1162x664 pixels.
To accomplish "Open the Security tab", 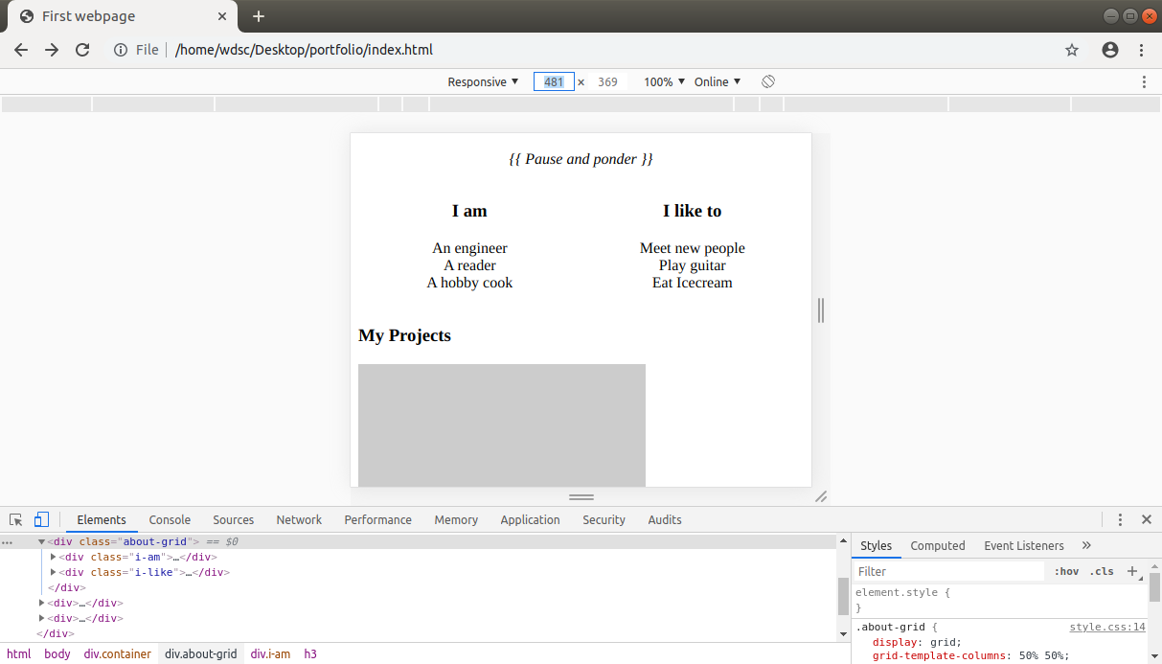I will click(604, 519).
